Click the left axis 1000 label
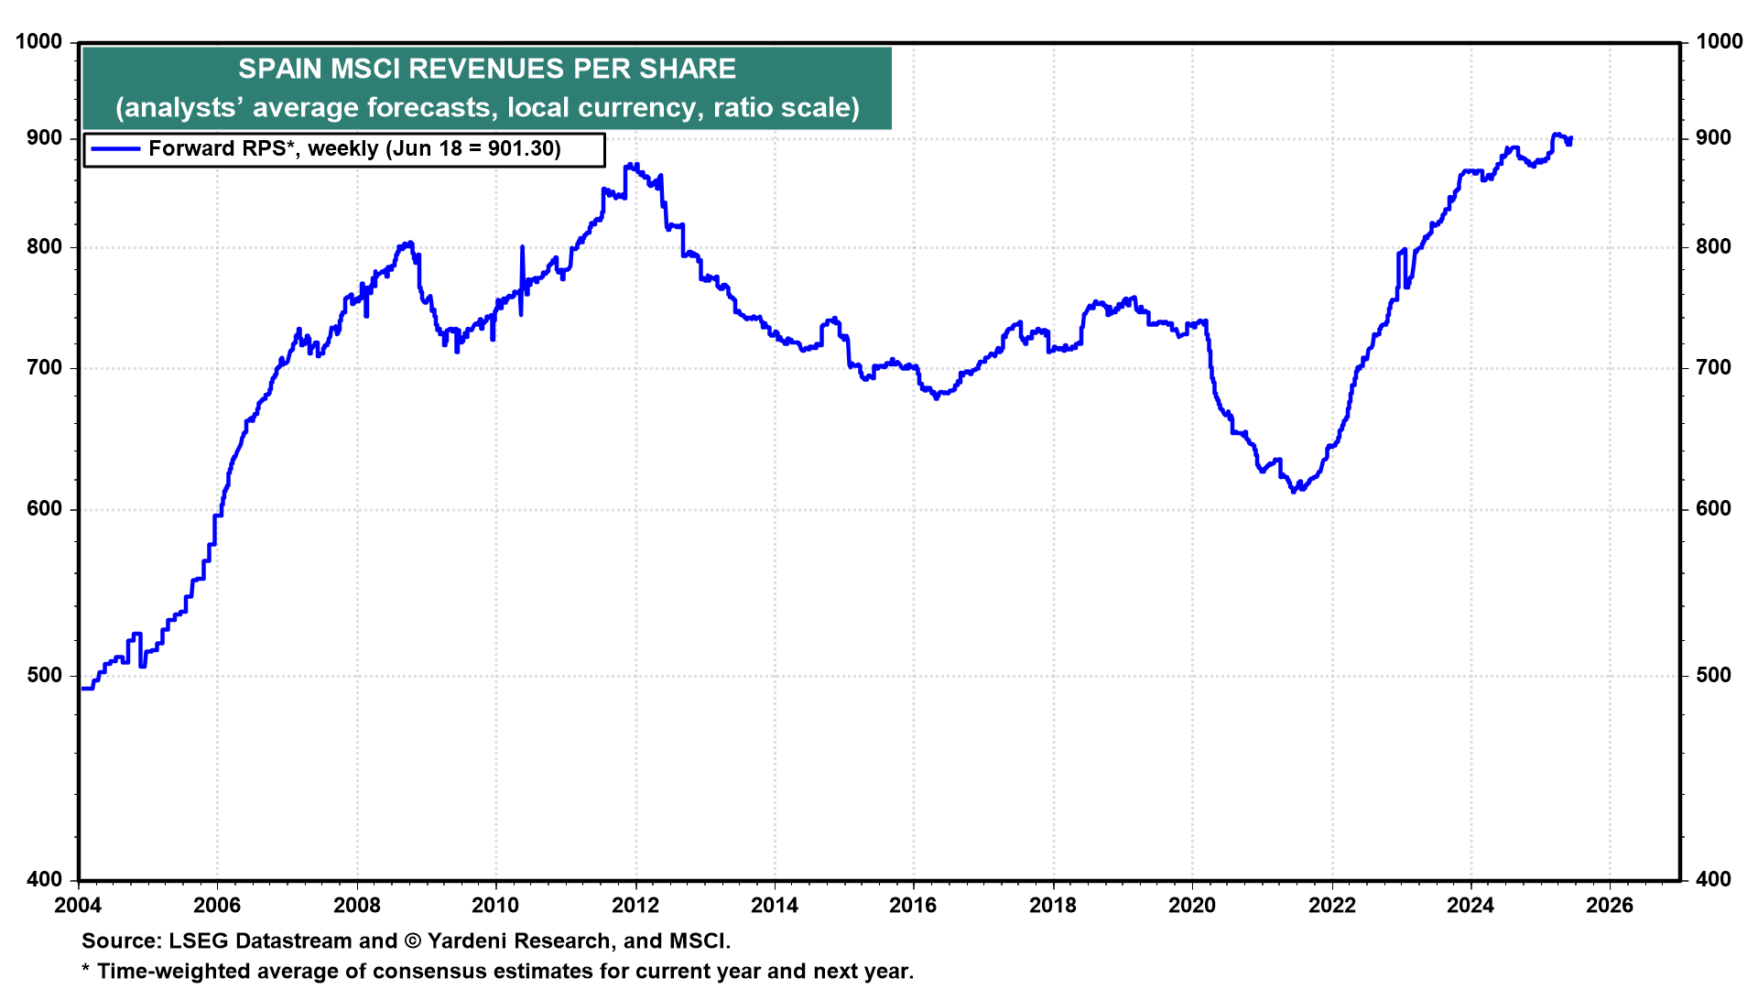Screen dimensions: 1758x989 pos(39,42)
